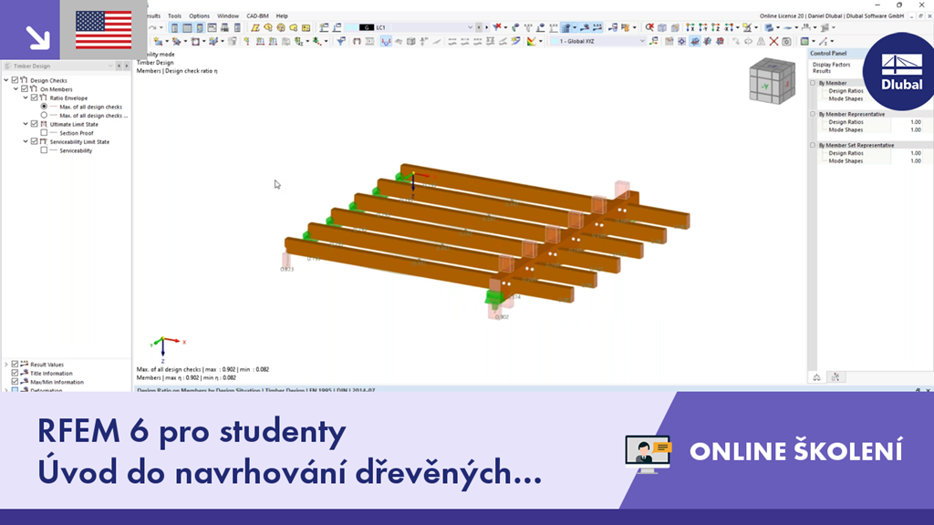
Task: Enable the Serviceability checkbox
Action: click(44, 150)
